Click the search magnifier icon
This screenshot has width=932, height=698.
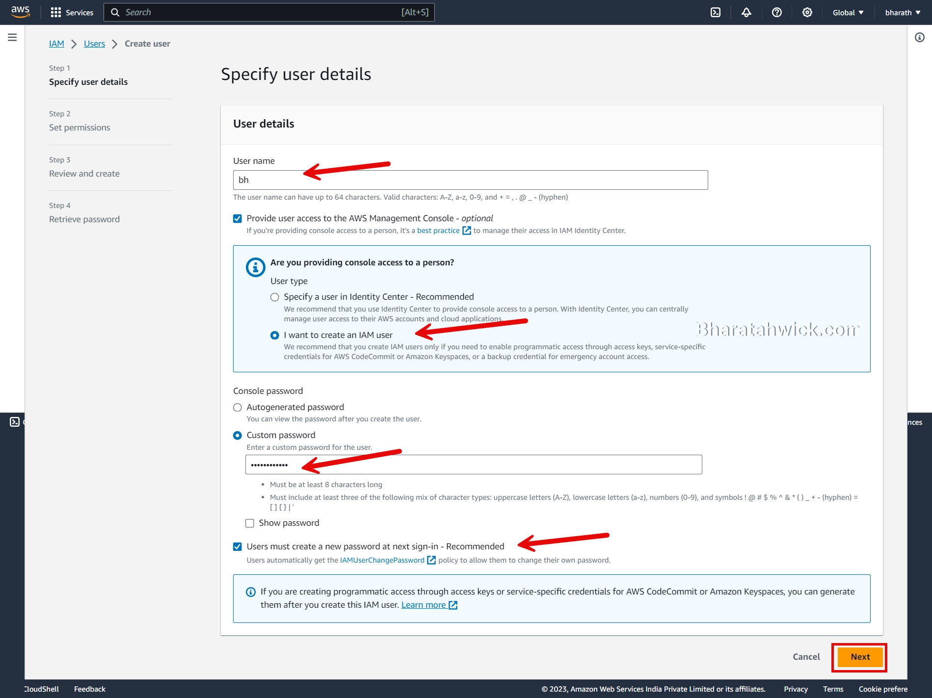(115, 12)
